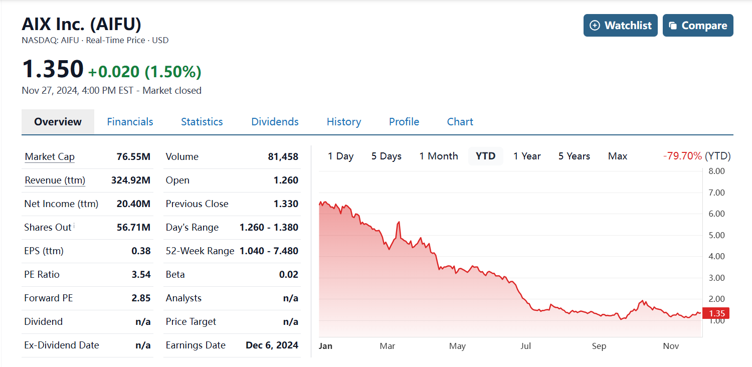
Task: Click the 52-Week Range value 1.040 - 7.480
Action: coord(269,251)
